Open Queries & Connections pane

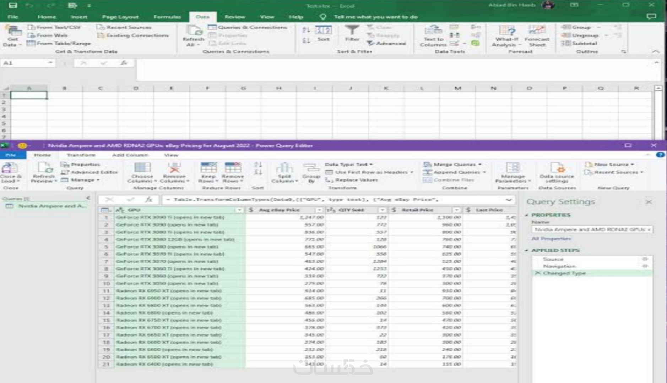click(x=248, y=27)
